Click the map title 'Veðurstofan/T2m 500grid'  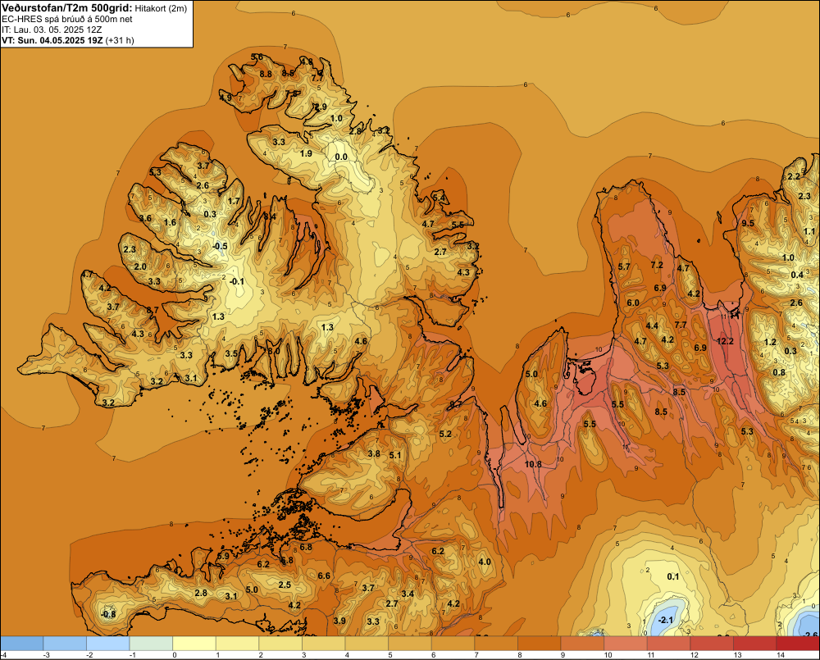(67, 8)
